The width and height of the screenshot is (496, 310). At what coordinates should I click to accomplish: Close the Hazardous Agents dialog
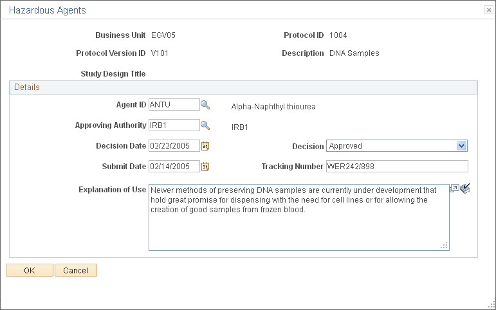(489, 10)
